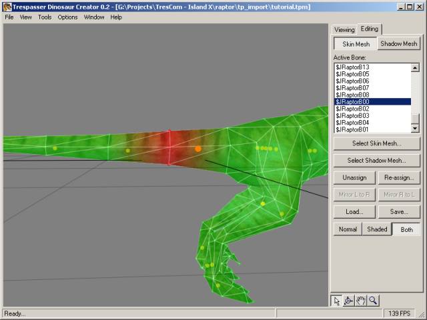Click the Select Skin Mesh... button

click(377, 143)
